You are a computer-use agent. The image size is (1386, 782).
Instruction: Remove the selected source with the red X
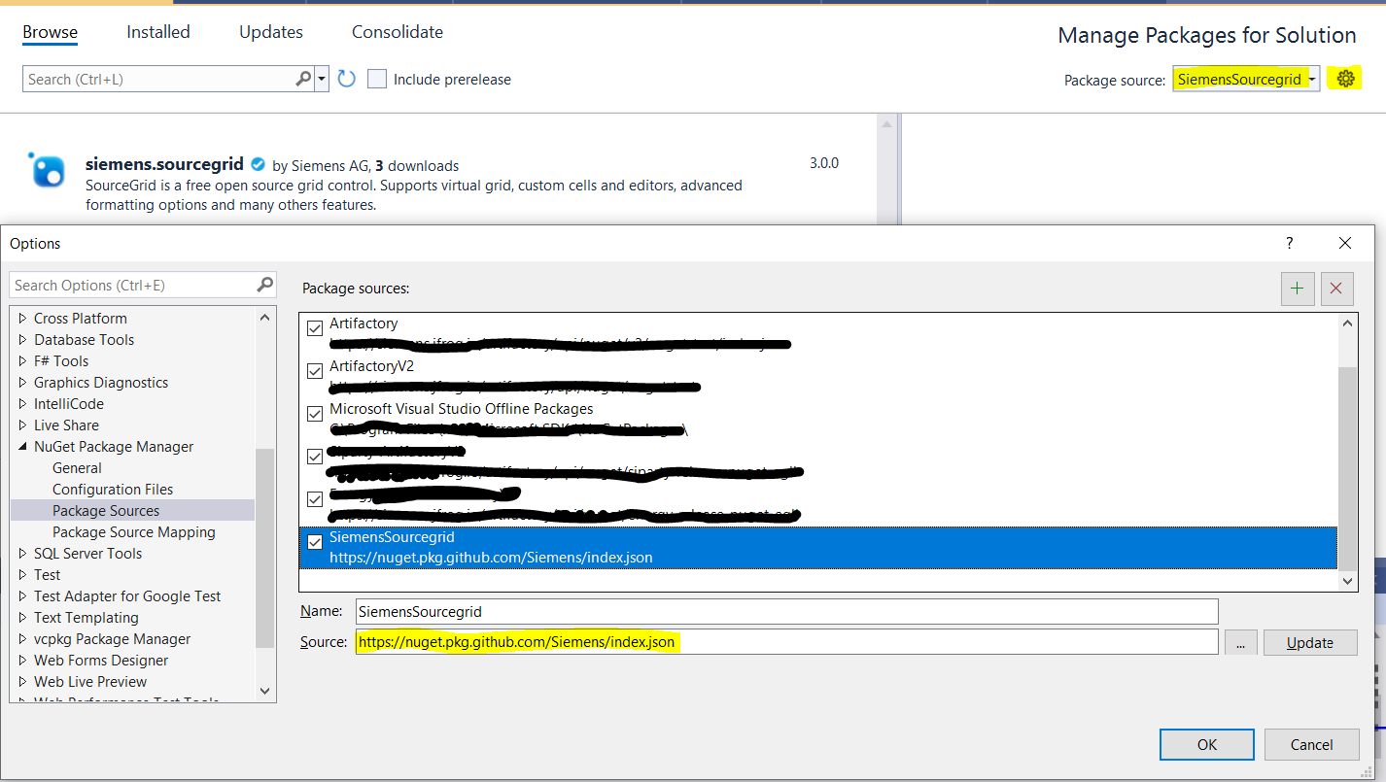[x=1336, y=288]
